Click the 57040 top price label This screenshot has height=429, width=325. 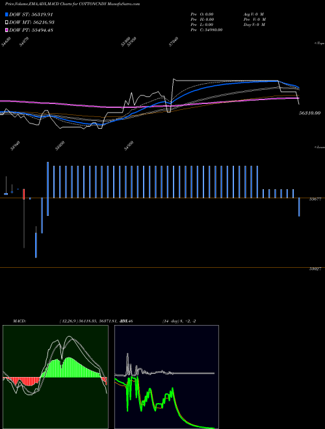(x=174, y=42)
